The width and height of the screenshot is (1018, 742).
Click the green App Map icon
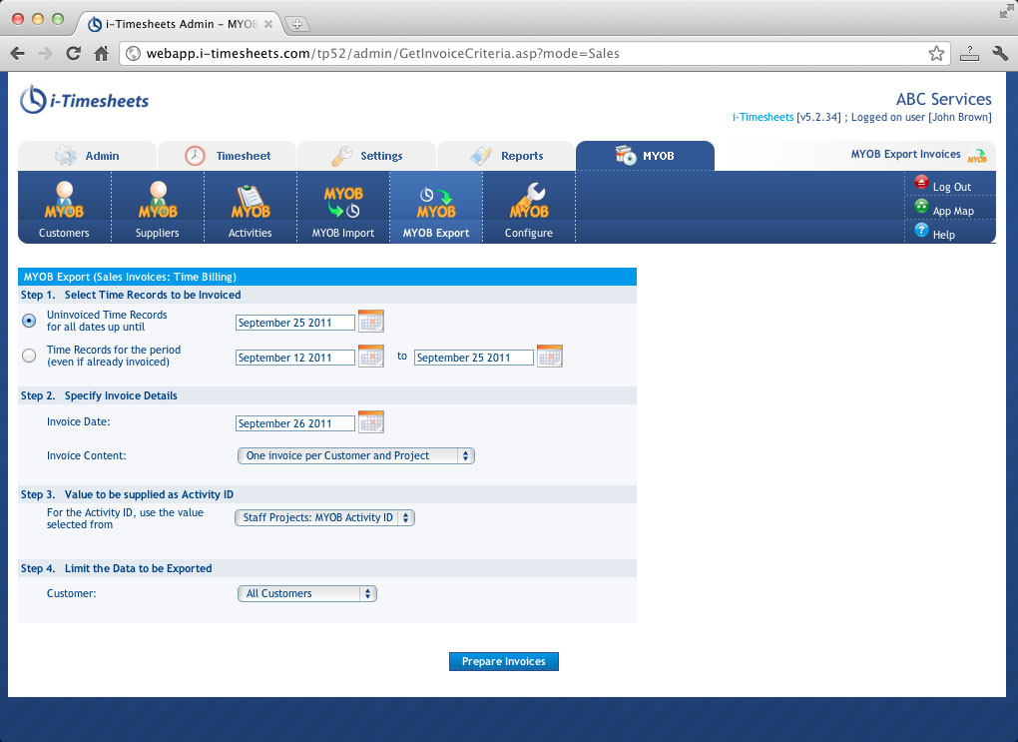pos(921,207)
